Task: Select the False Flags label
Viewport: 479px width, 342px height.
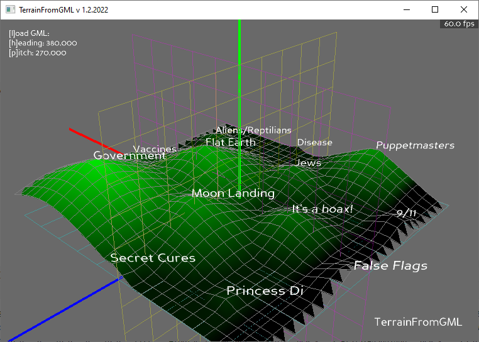Action: pyautogui.click(x=390, y=265)
